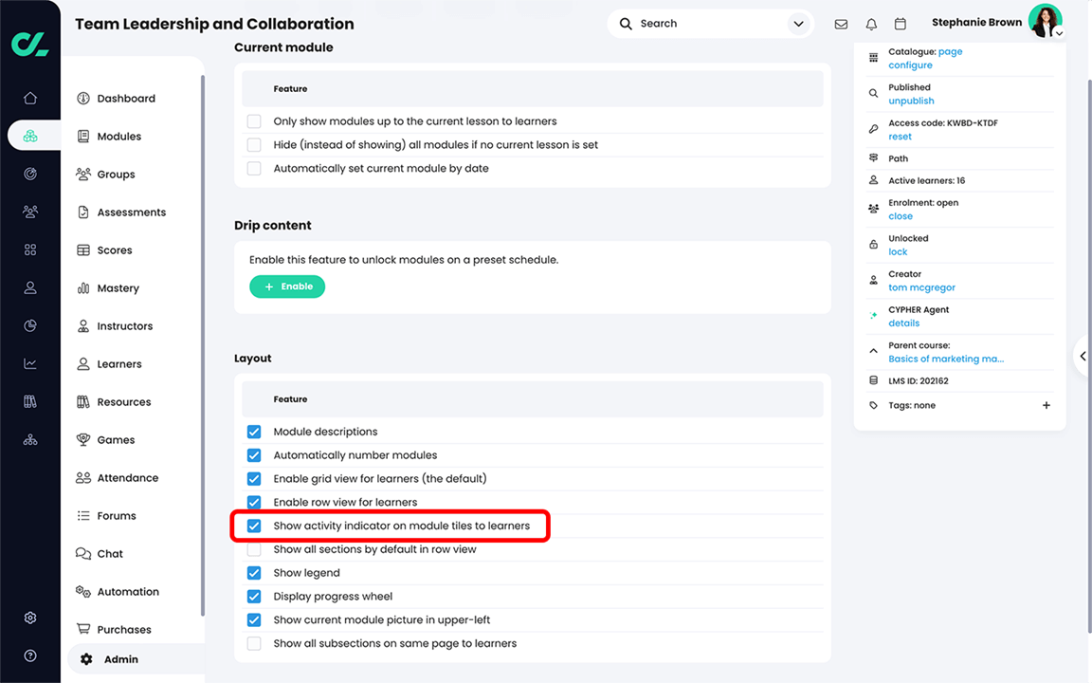Click the Mastery bar chart icon

(83, 287)
